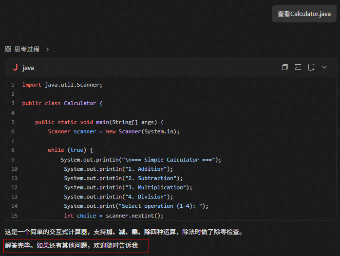Viewport: 340px width, 256px height.
Task: Click the 思考过程 atom icon
Action: 8,49
